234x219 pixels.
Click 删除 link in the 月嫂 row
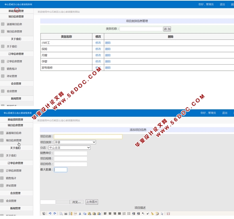[x=108, y=55]
